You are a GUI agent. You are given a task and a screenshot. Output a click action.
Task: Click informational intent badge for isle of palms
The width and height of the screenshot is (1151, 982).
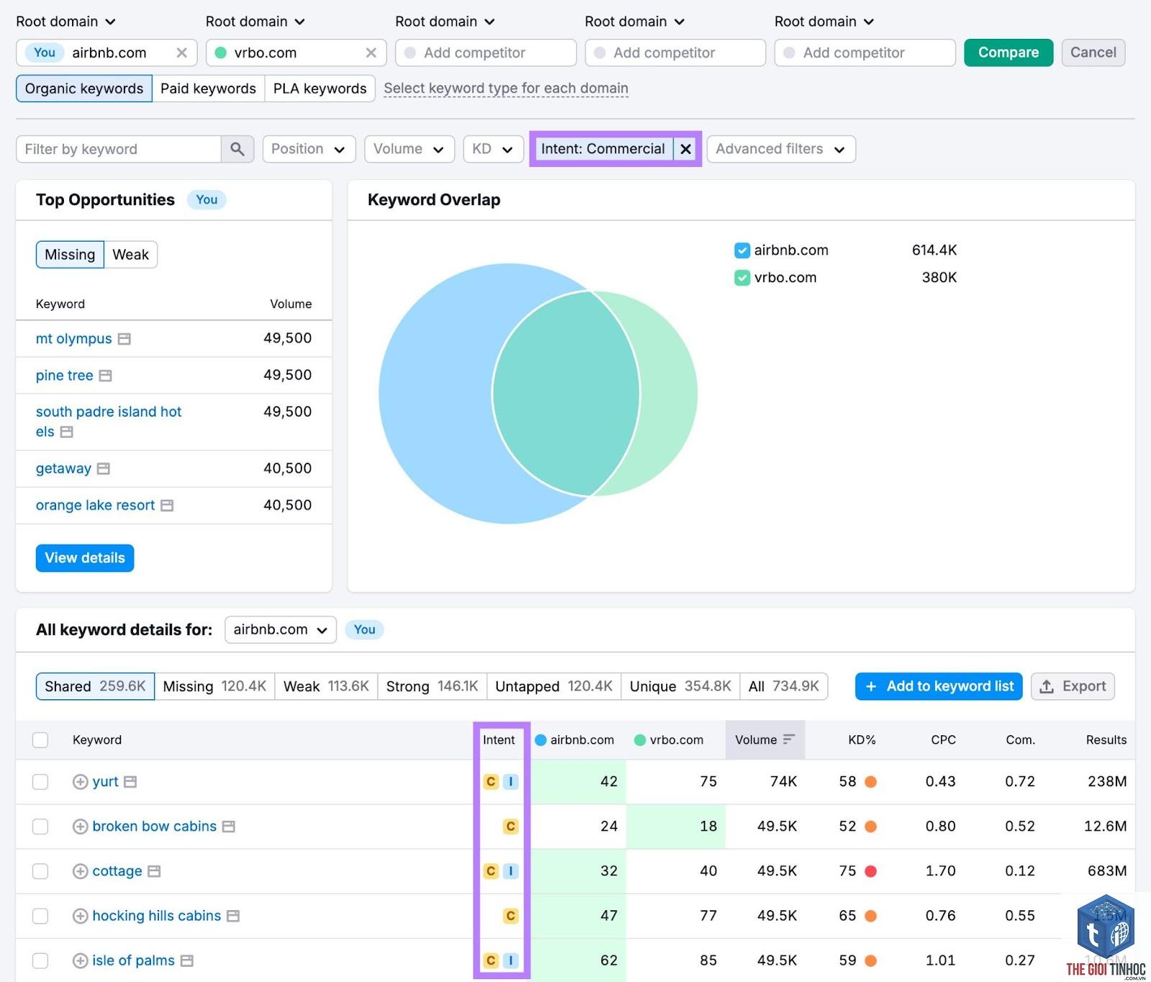coord(511,960)
